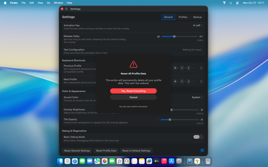Open the Edit menu in menu bar
This screenshot has height=167, width=268.
(31, 3)
